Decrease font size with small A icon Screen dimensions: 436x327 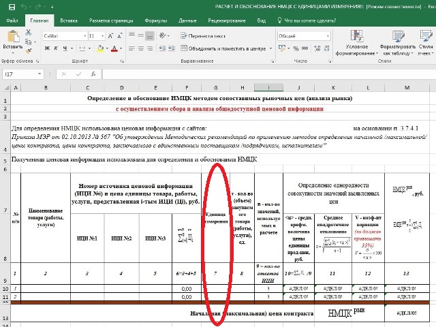click(x=120, y=36)
